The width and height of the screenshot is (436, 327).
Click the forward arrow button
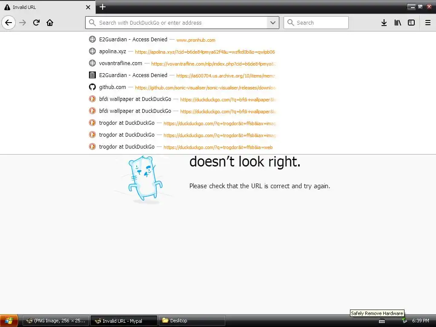pyautogui.click(x=23, y=23)
